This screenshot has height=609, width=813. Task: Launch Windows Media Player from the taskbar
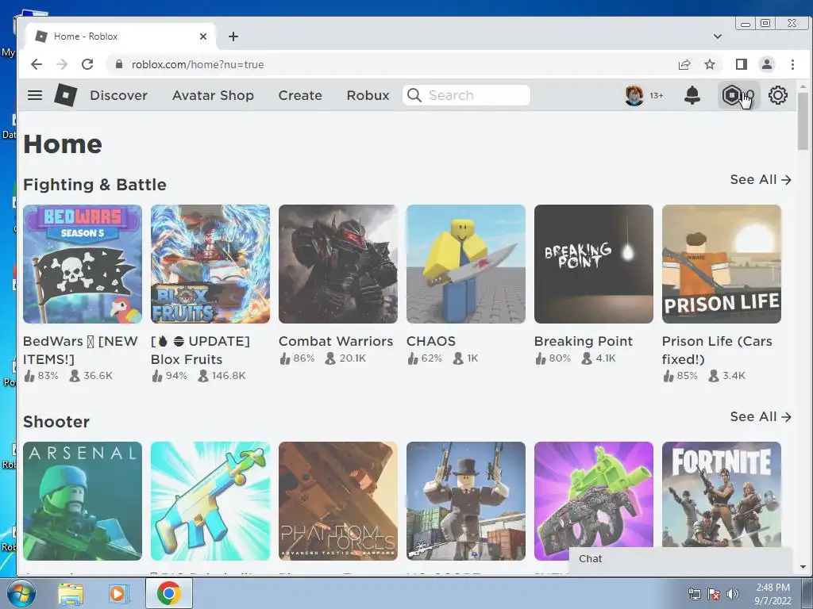pyautogui.click(x=119, y=593)
